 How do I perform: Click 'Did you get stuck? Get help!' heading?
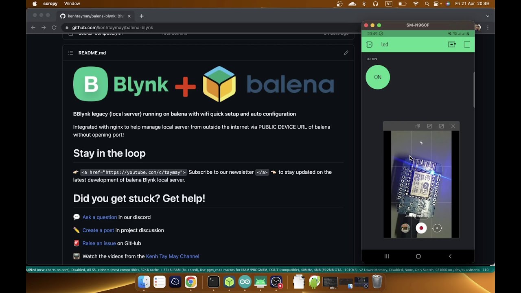139,199
